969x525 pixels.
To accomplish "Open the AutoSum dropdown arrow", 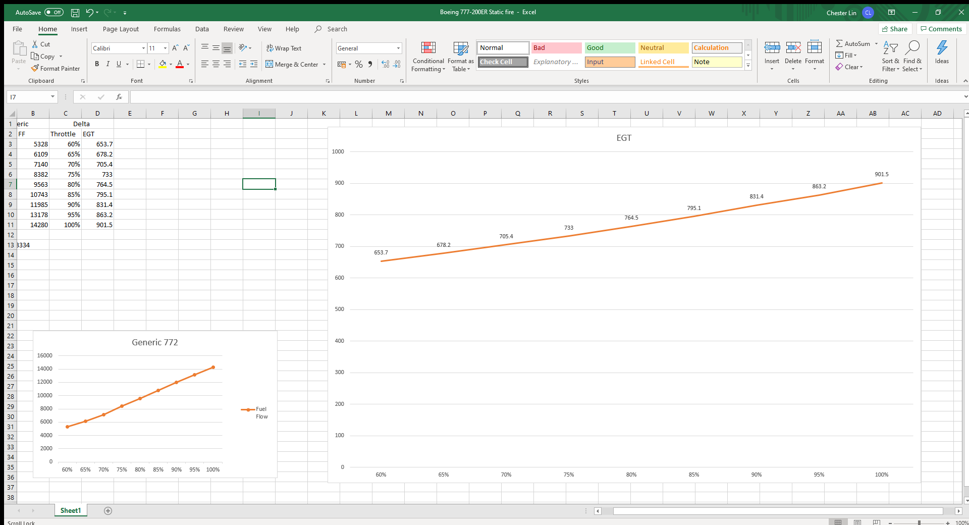I will click(x=876, y=44).
